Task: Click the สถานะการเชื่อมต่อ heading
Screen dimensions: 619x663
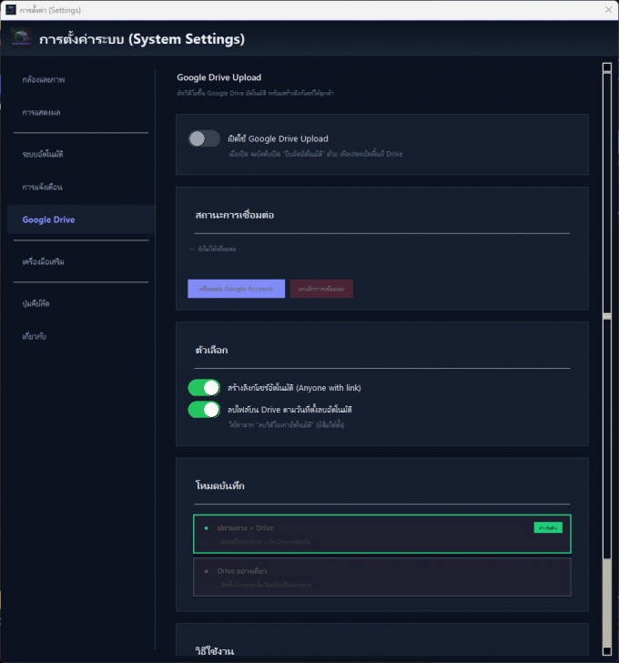Action: [x=235, y=215]
